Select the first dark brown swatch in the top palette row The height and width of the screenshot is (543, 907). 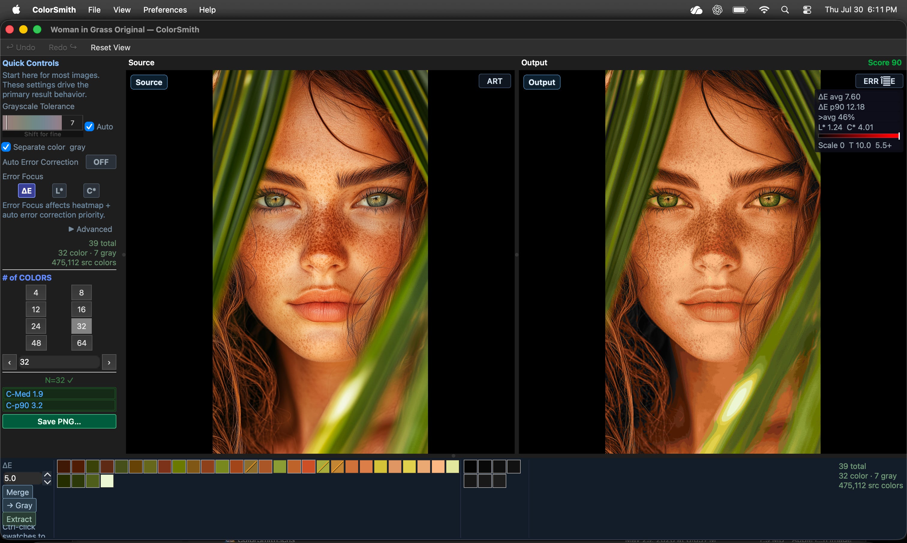point(64,467)
